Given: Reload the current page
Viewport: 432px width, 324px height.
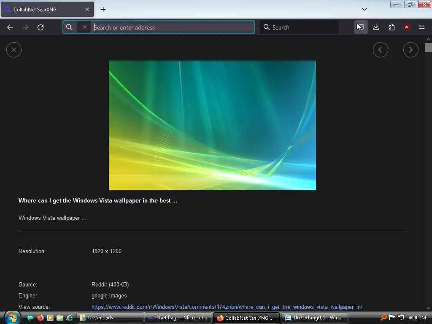Looking at the screenshot, I should [x=40, y=27].
